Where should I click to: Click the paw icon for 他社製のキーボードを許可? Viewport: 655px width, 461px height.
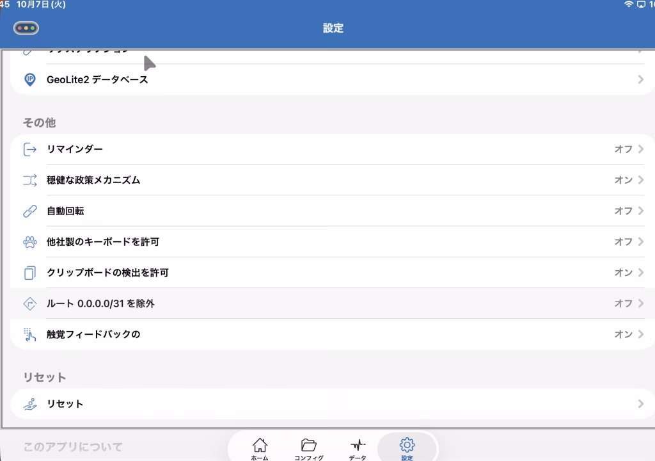point(29,242)
